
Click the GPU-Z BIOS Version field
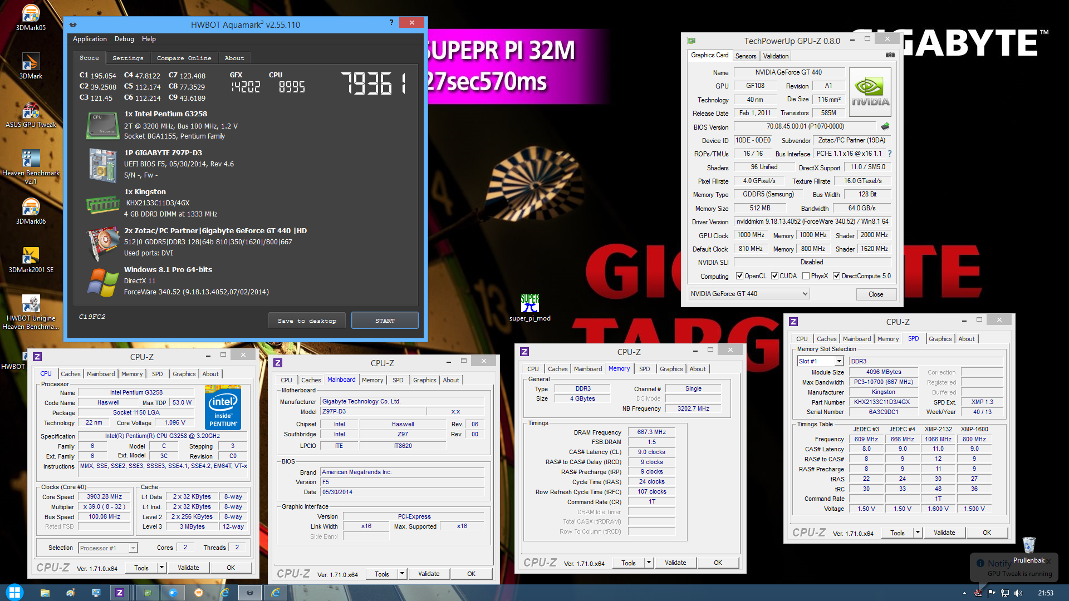pyautogui.click(x=805, y=126)
